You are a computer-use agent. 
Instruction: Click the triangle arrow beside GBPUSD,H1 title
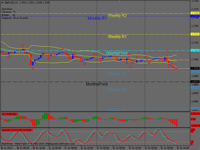click(2, 2)
